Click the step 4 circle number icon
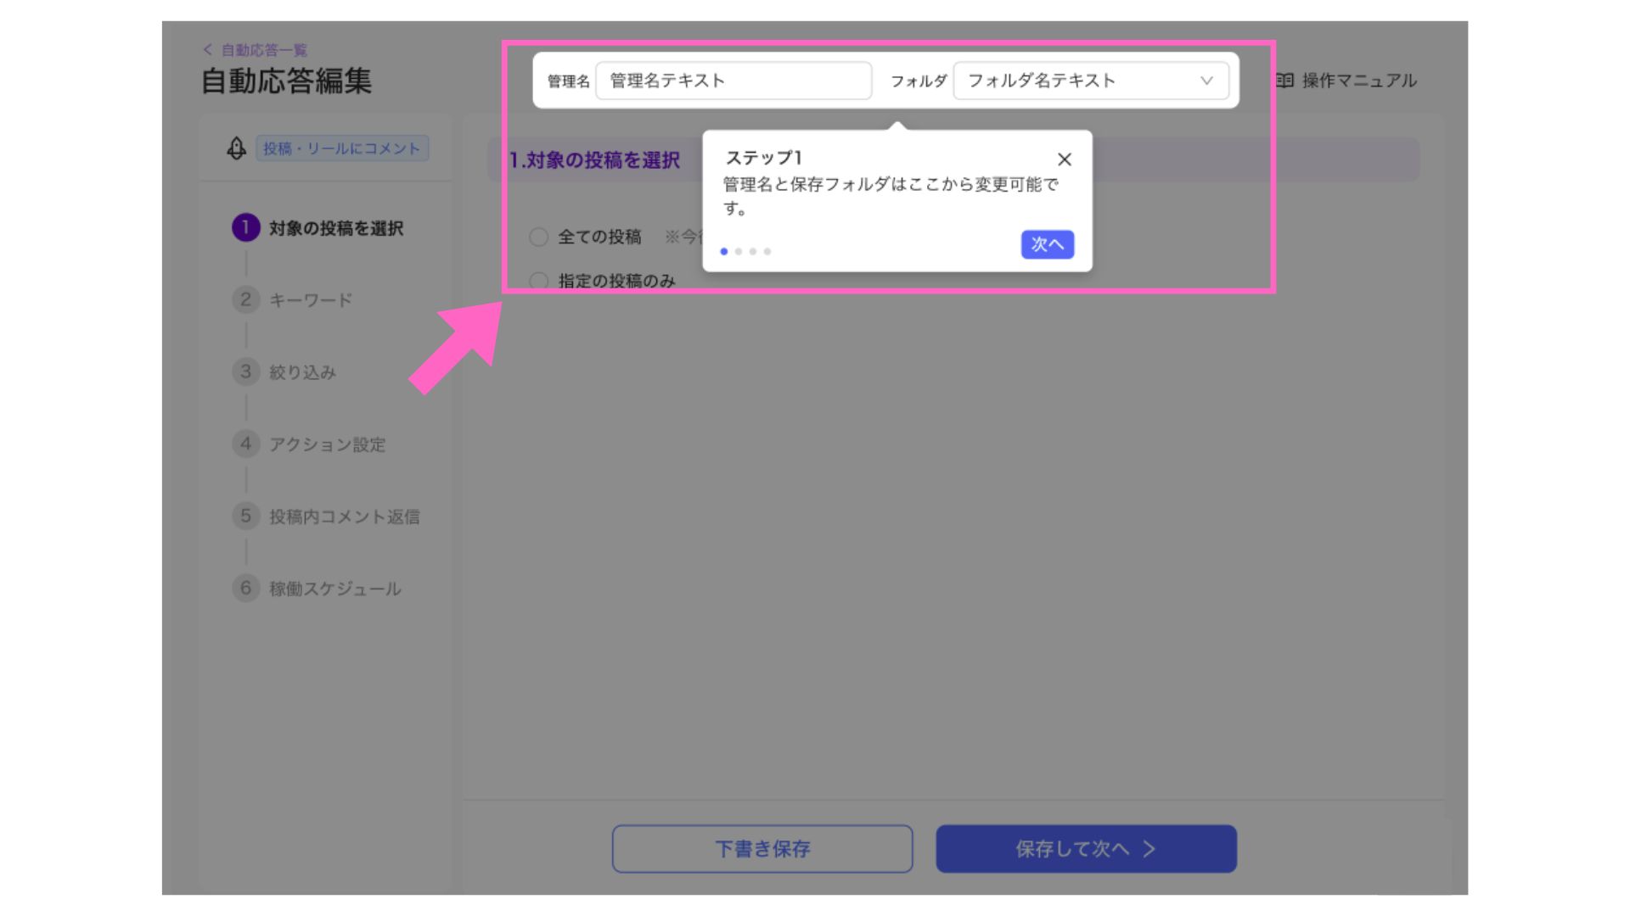The height and width of the screenshot is (916, 1630). point(245,444)
